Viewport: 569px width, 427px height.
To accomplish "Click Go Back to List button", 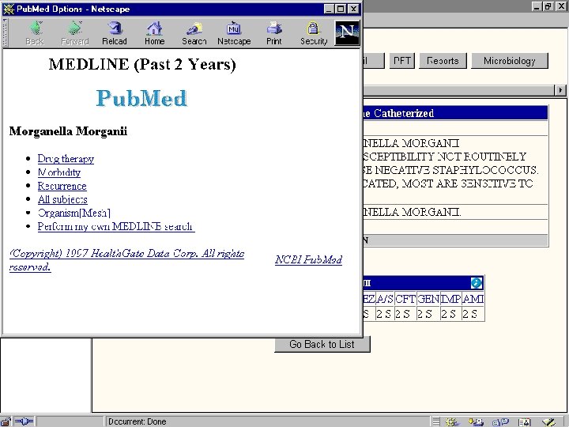I will click(x=322, y=344).
